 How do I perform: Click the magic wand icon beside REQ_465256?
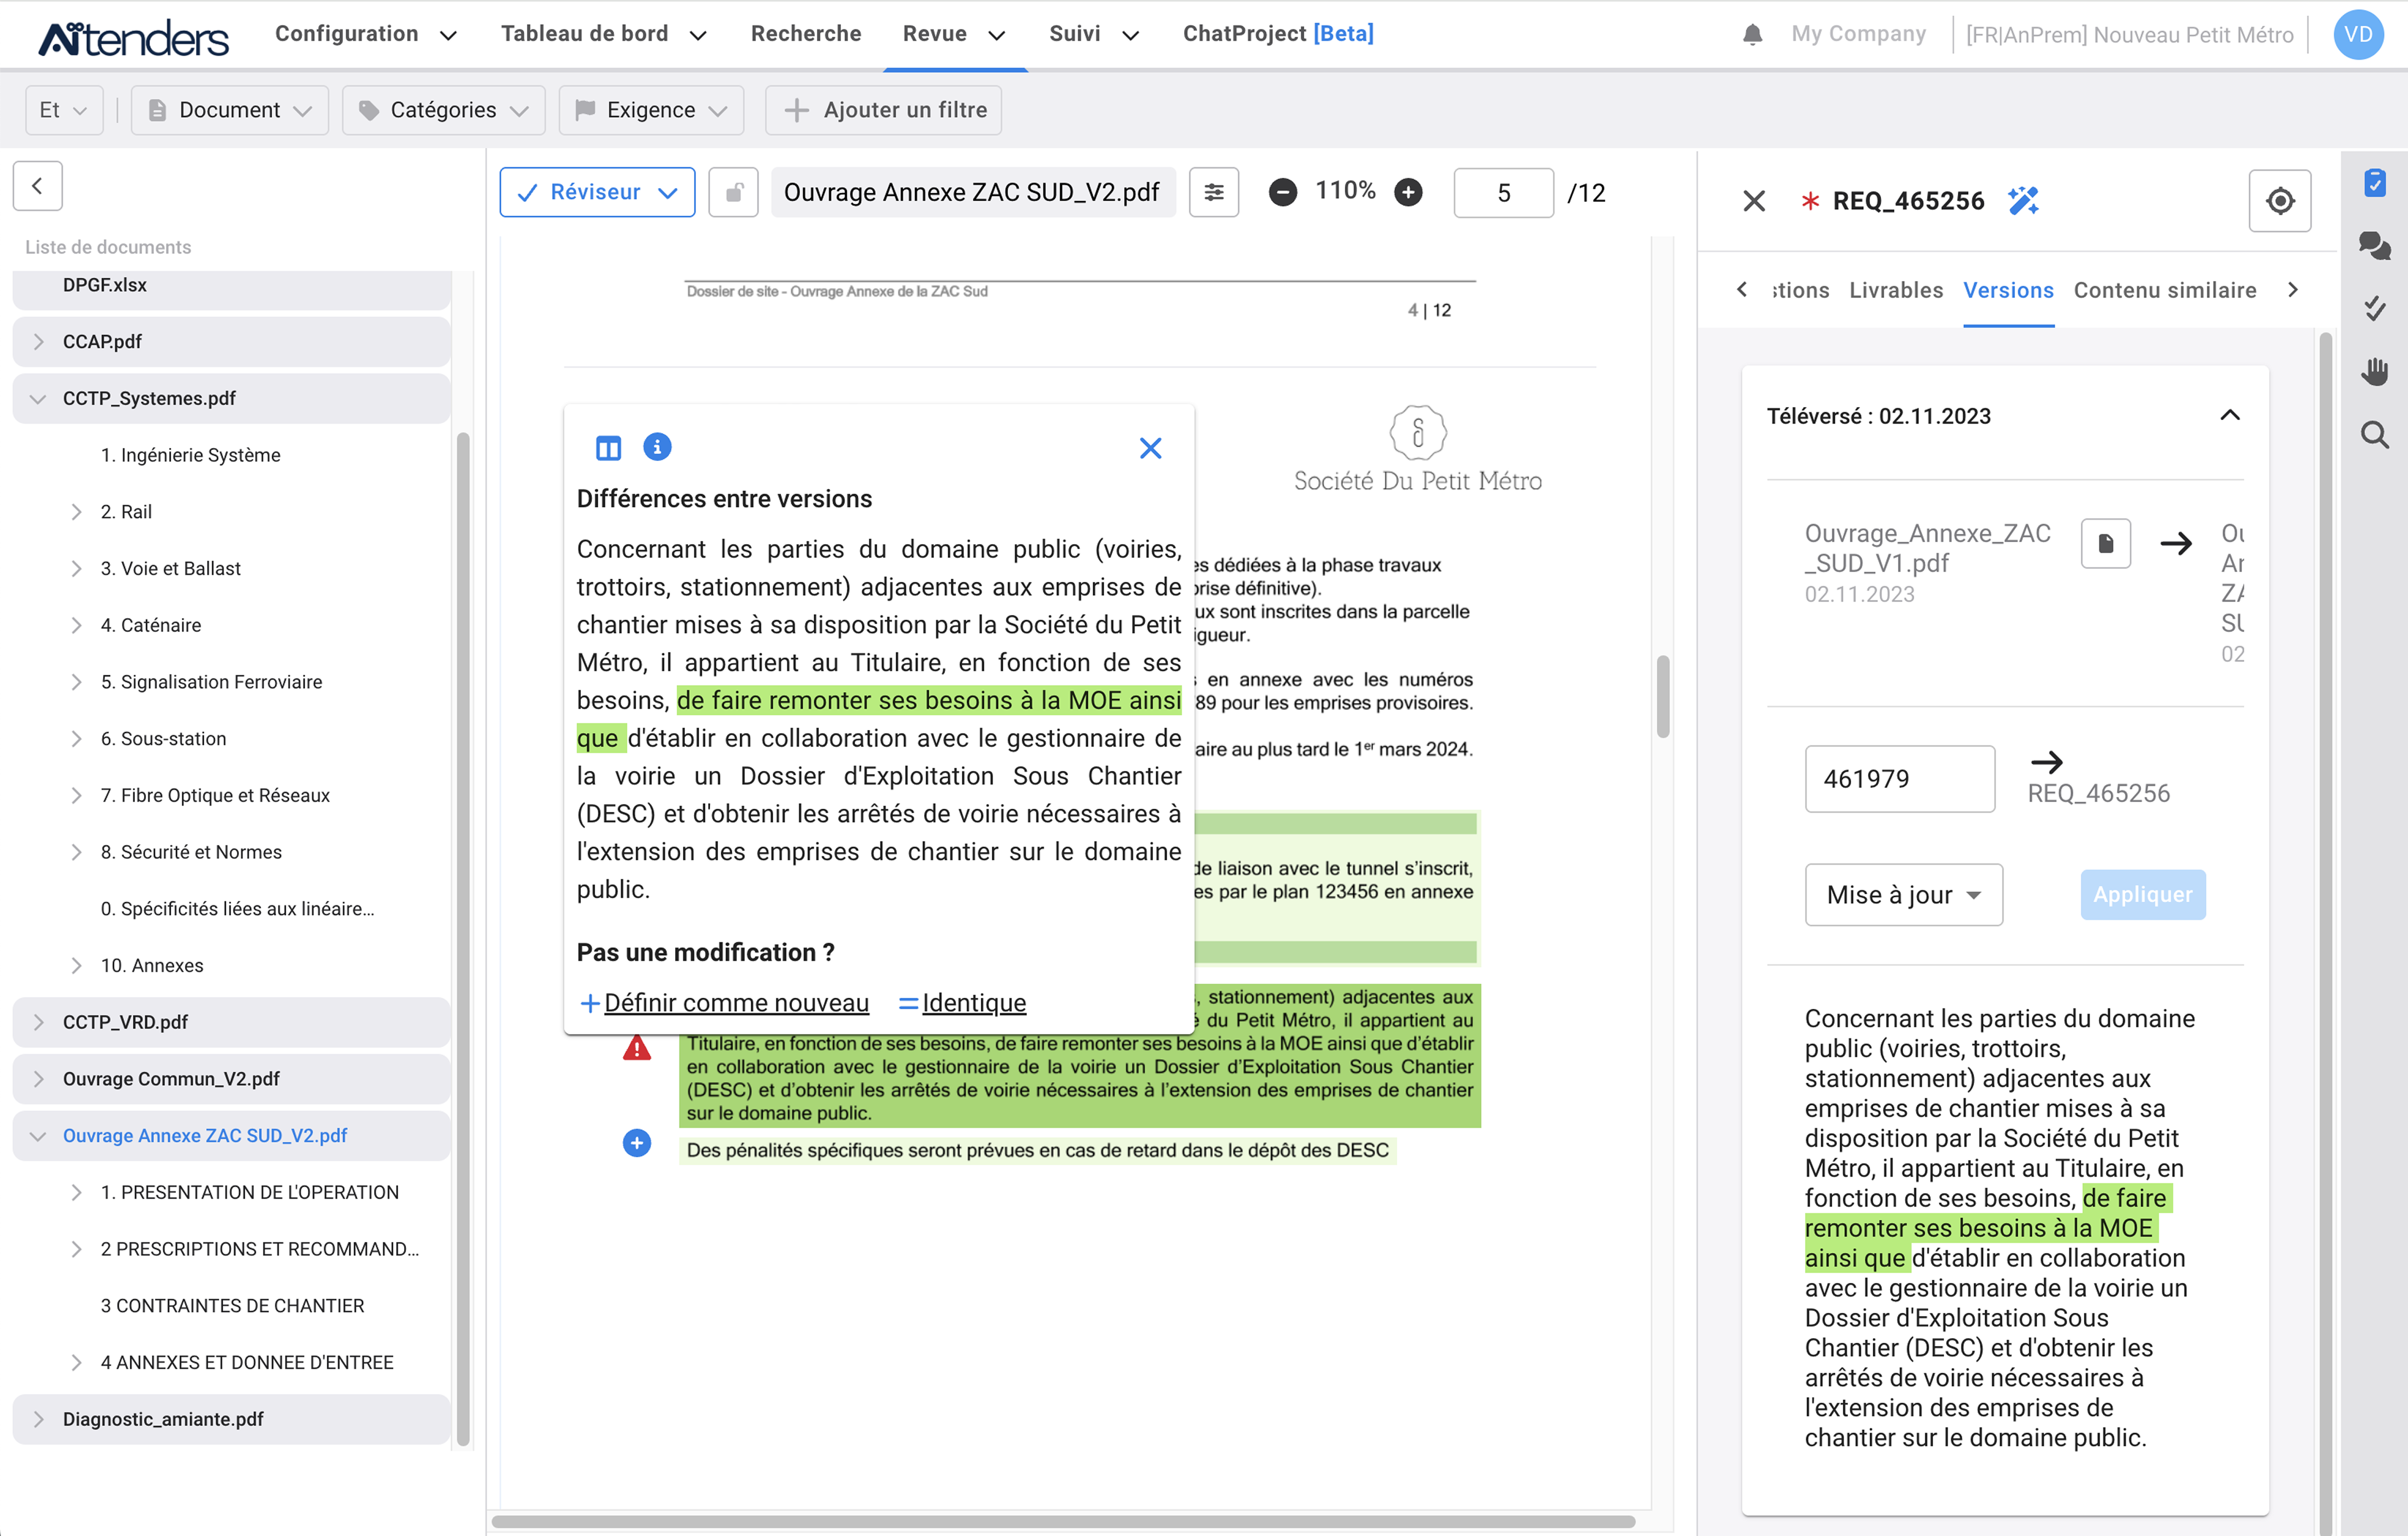(x=2023, y=200)
